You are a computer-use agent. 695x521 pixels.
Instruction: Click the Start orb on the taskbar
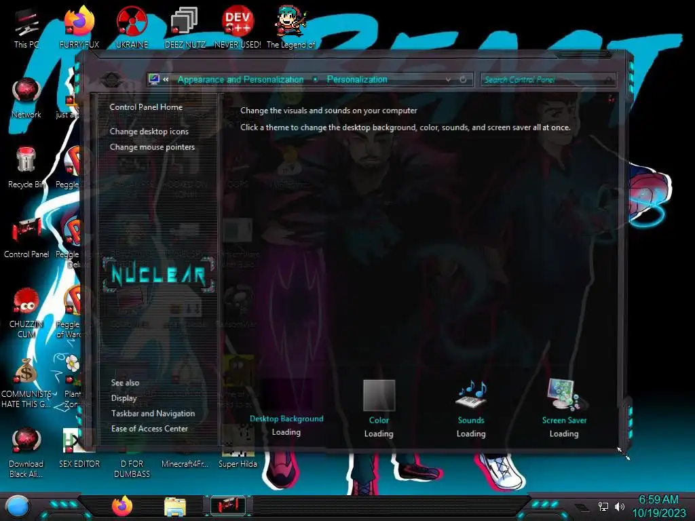18,507
